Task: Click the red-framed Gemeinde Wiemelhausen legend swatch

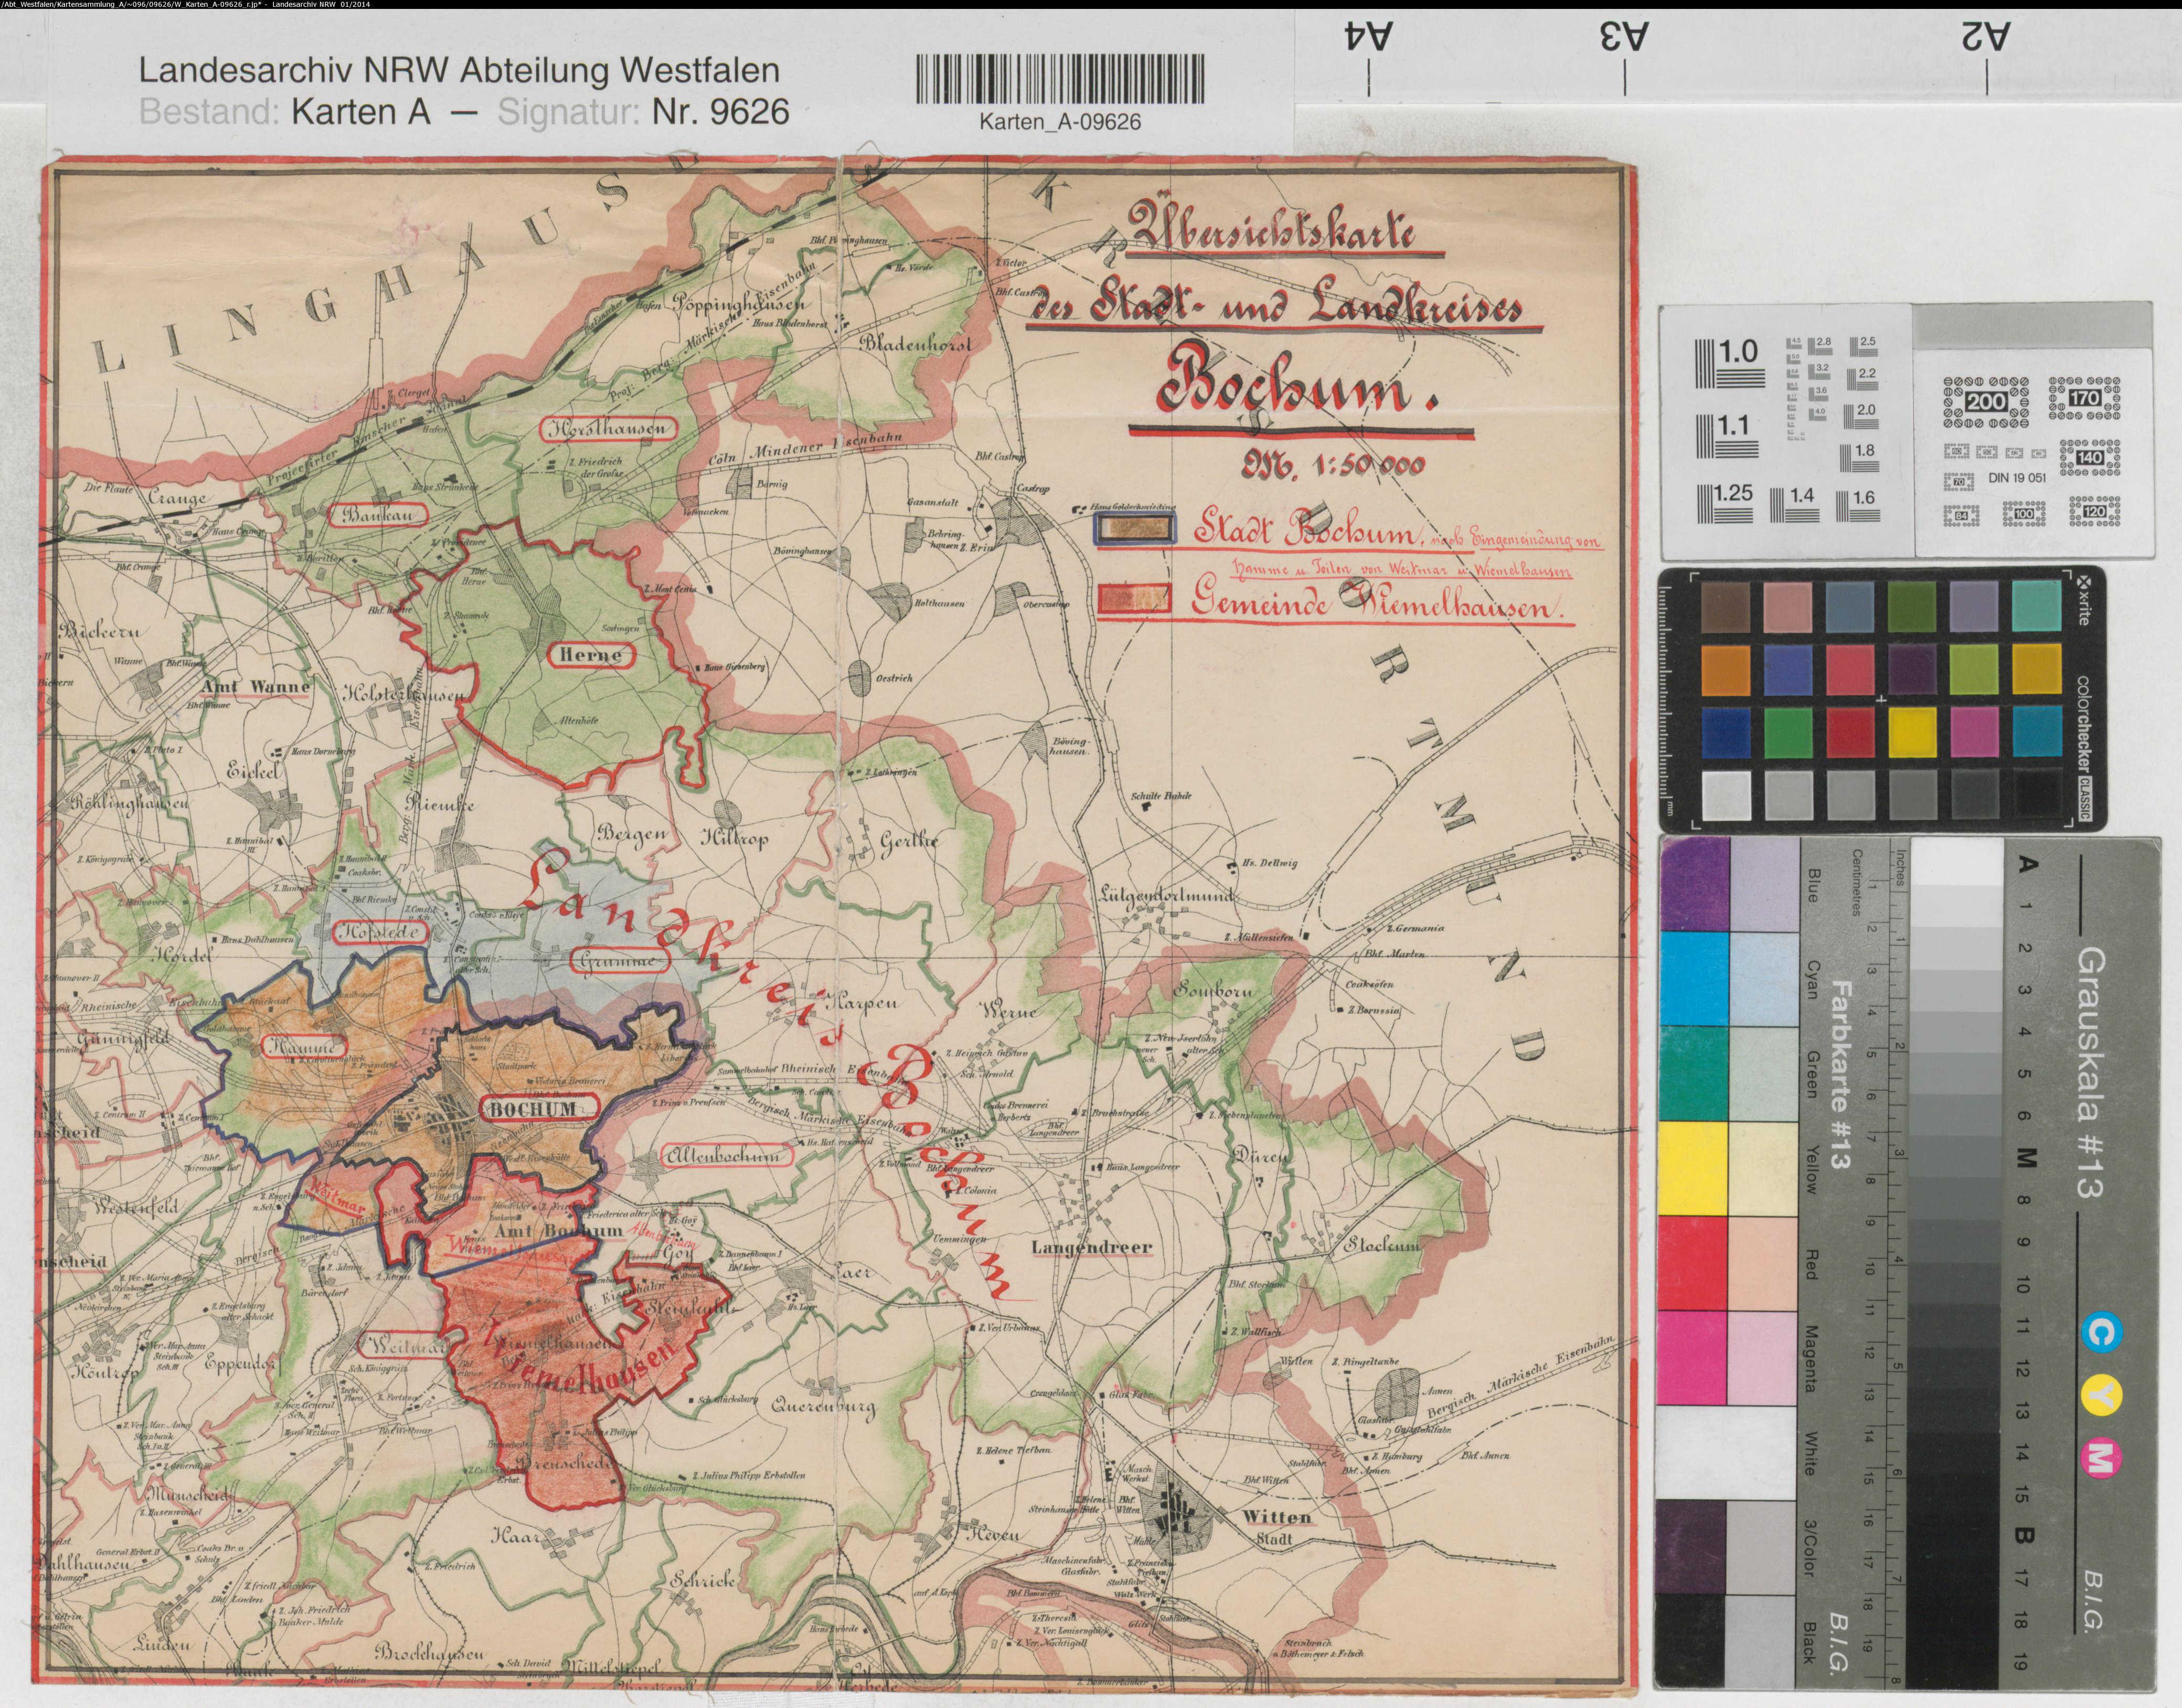Action: click(1134, 598)
